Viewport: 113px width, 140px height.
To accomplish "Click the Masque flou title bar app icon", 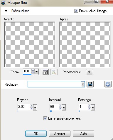I will (3, 3).
